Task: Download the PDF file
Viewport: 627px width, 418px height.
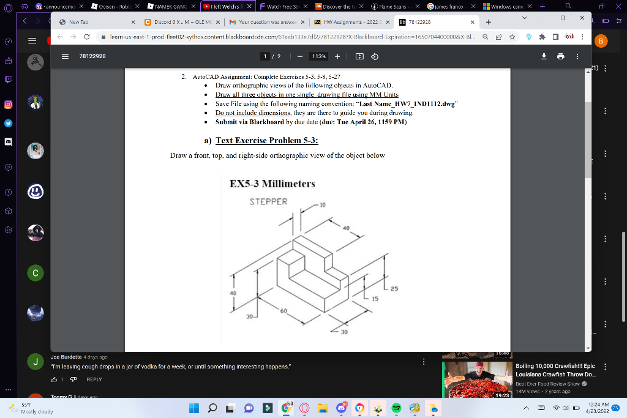Action: (544, 56)
